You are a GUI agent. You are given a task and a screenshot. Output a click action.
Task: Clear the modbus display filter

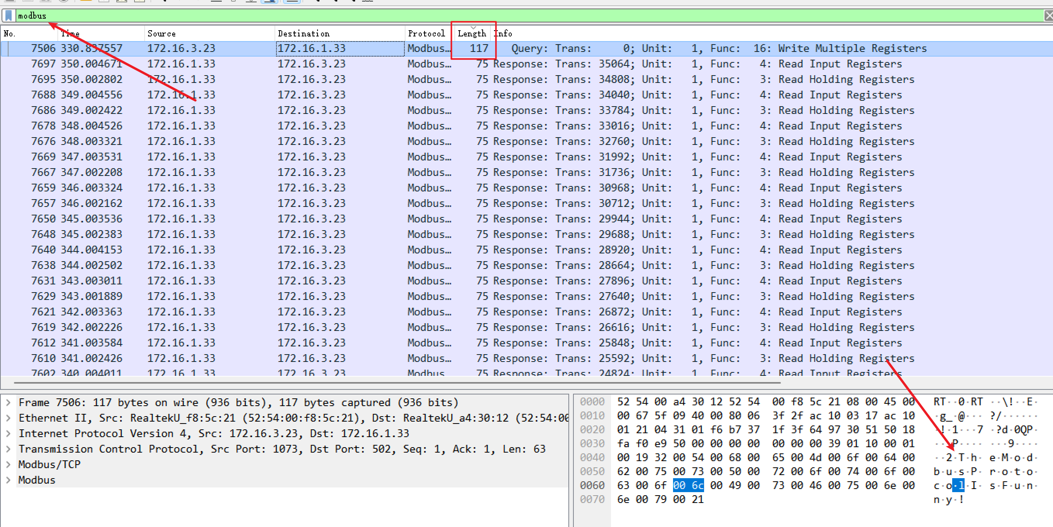(x=1048, y=15)
